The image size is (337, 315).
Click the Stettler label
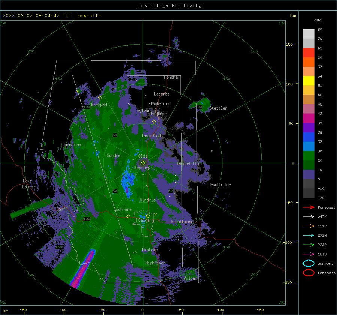(218, 108)
